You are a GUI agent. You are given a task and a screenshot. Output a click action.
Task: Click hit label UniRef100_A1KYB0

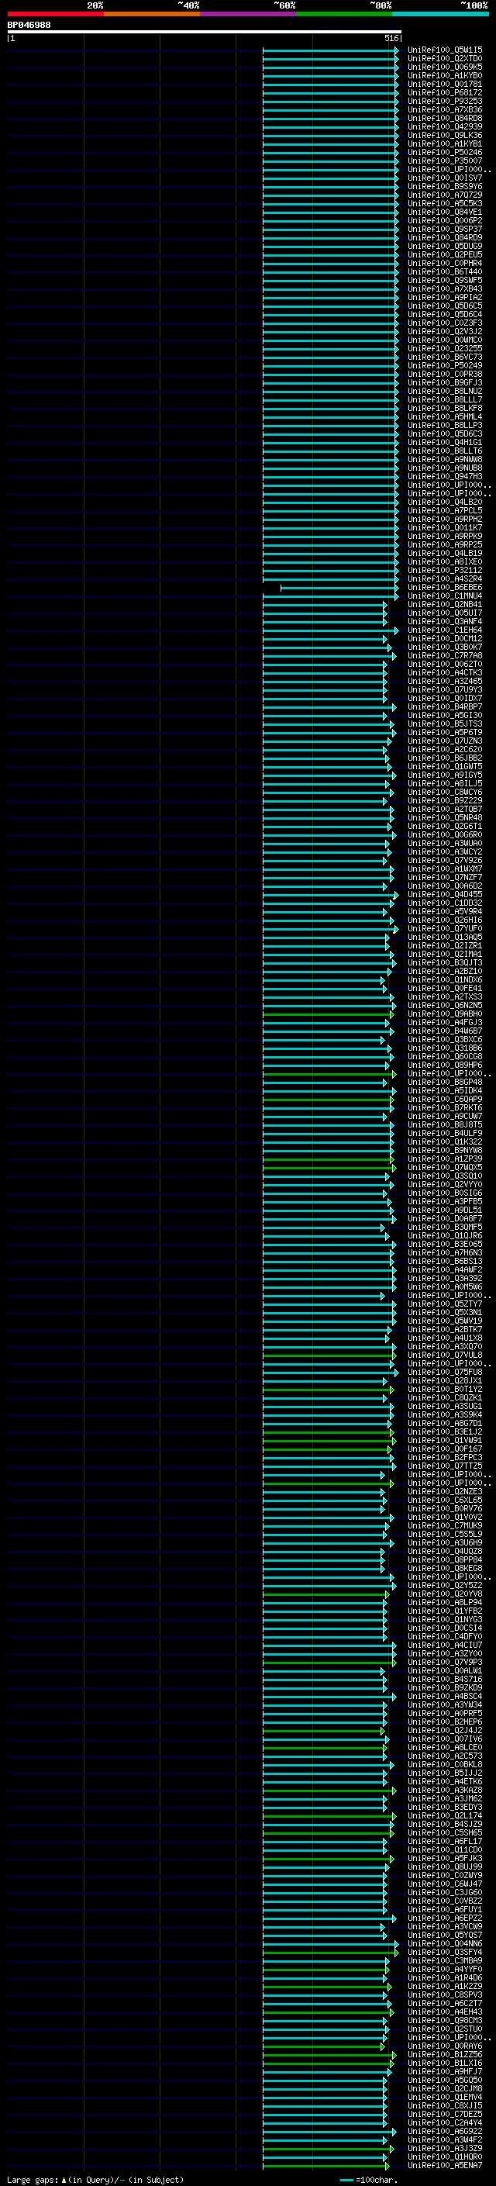[x=445, y=75]
